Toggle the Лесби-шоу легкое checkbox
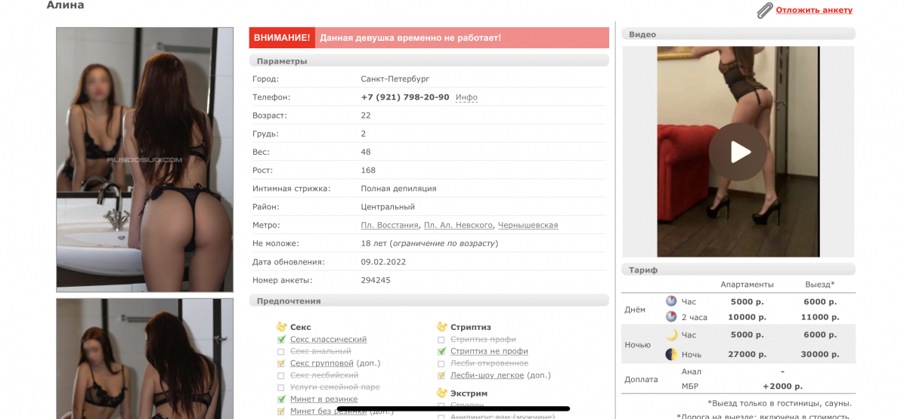 [442, 376]
